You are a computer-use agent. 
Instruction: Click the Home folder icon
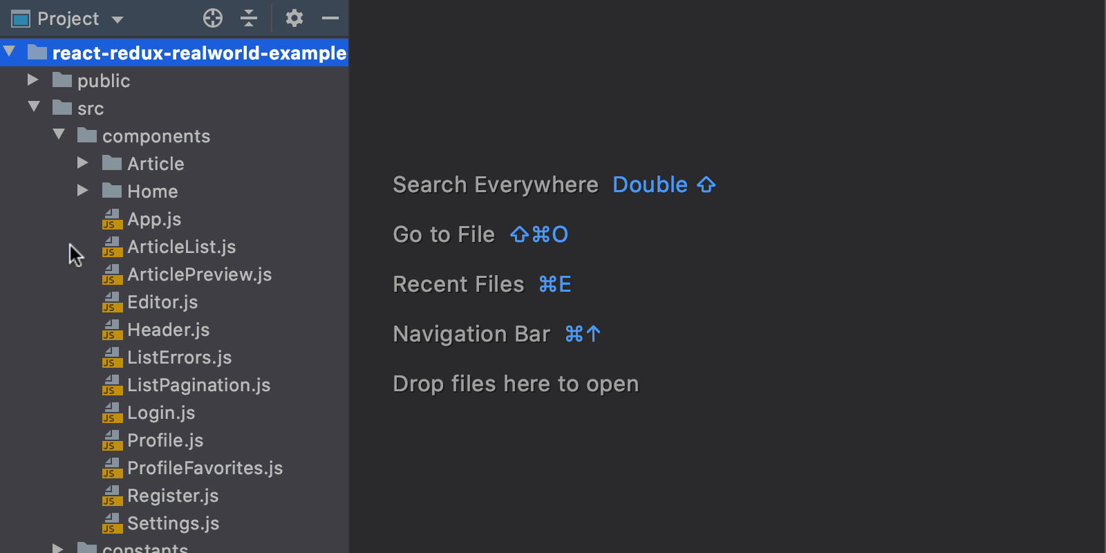112,191
